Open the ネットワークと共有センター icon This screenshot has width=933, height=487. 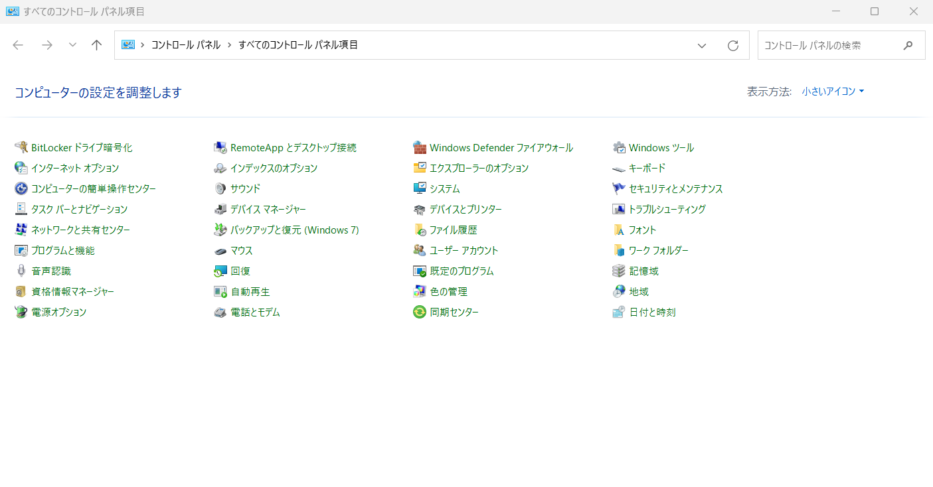[x=21, y=230]
